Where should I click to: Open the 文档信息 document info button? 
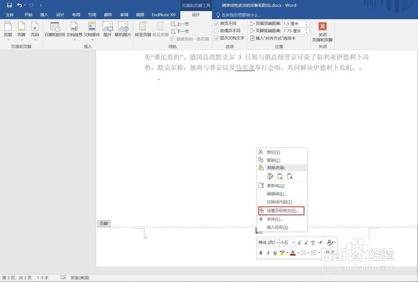(x=74, y=31)
